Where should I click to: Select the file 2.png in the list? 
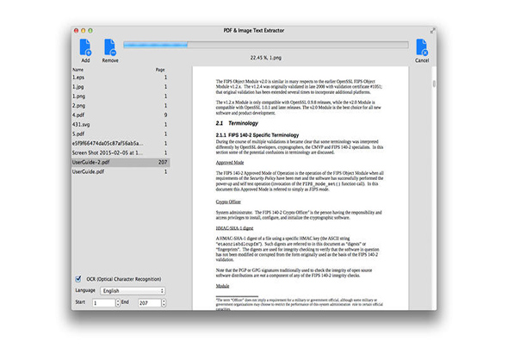click(x=121, y=105)
